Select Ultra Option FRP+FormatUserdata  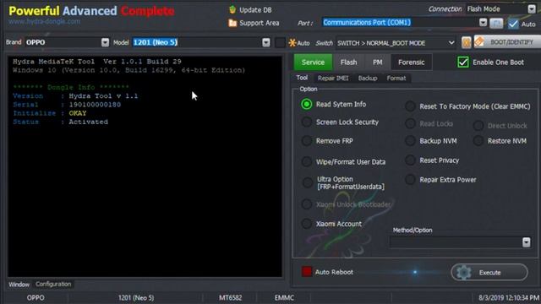pos(307,182)
